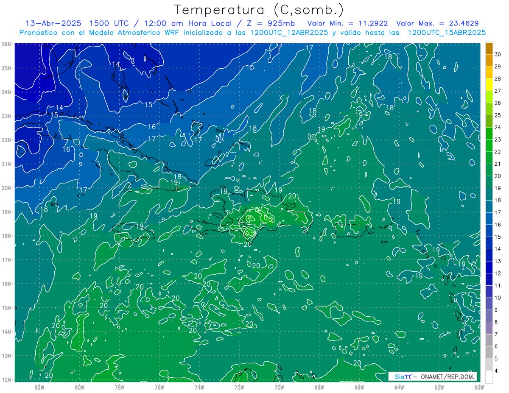This screenshot has width=509, height=393.
Task: Click the '22N' latitude axis label
Action: 6,140
